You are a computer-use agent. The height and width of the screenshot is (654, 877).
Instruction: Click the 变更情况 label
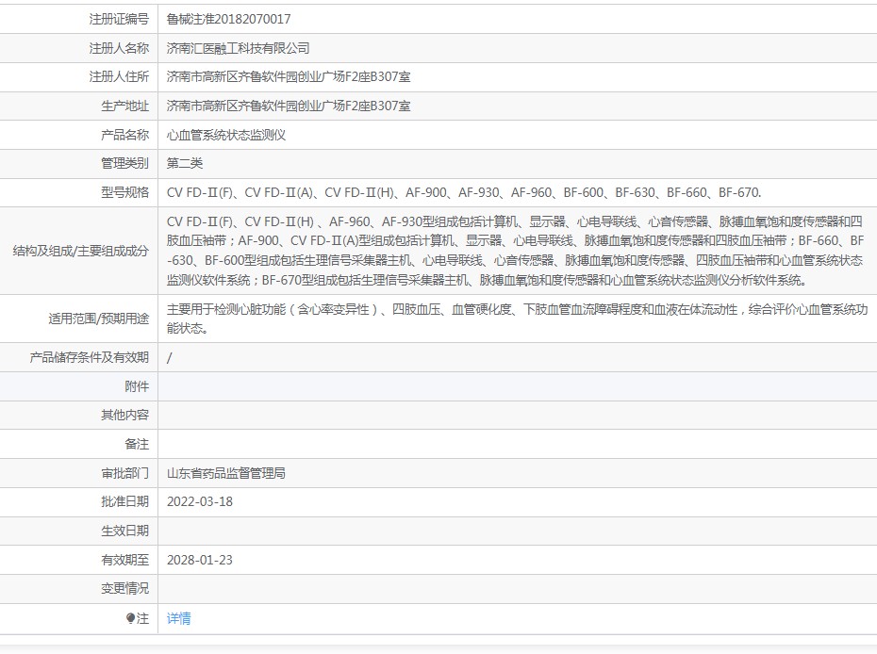[125, 588]
